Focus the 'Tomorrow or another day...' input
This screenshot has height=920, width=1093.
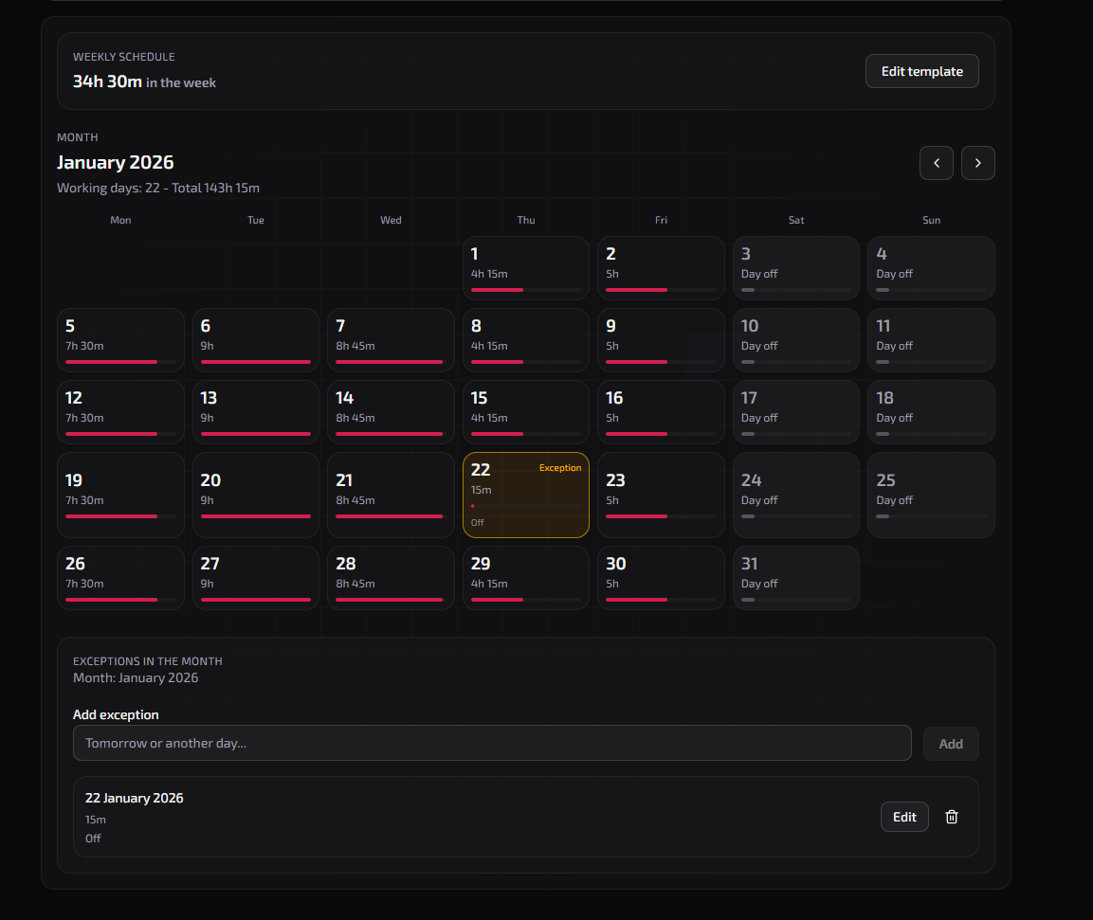tap(492, 743)
